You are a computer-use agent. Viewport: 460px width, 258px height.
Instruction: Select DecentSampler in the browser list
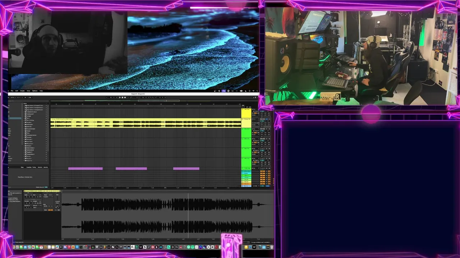(31, 129)
